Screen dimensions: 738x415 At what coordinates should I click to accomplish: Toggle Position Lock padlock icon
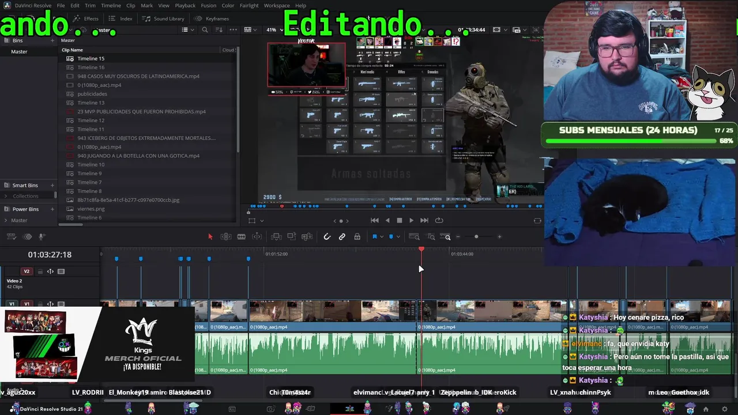pyautogui.click(x=357, y=236)
